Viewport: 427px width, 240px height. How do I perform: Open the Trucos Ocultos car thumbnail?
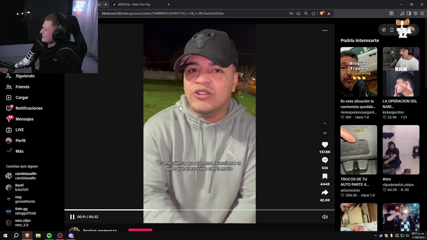[x=359, y=150]
